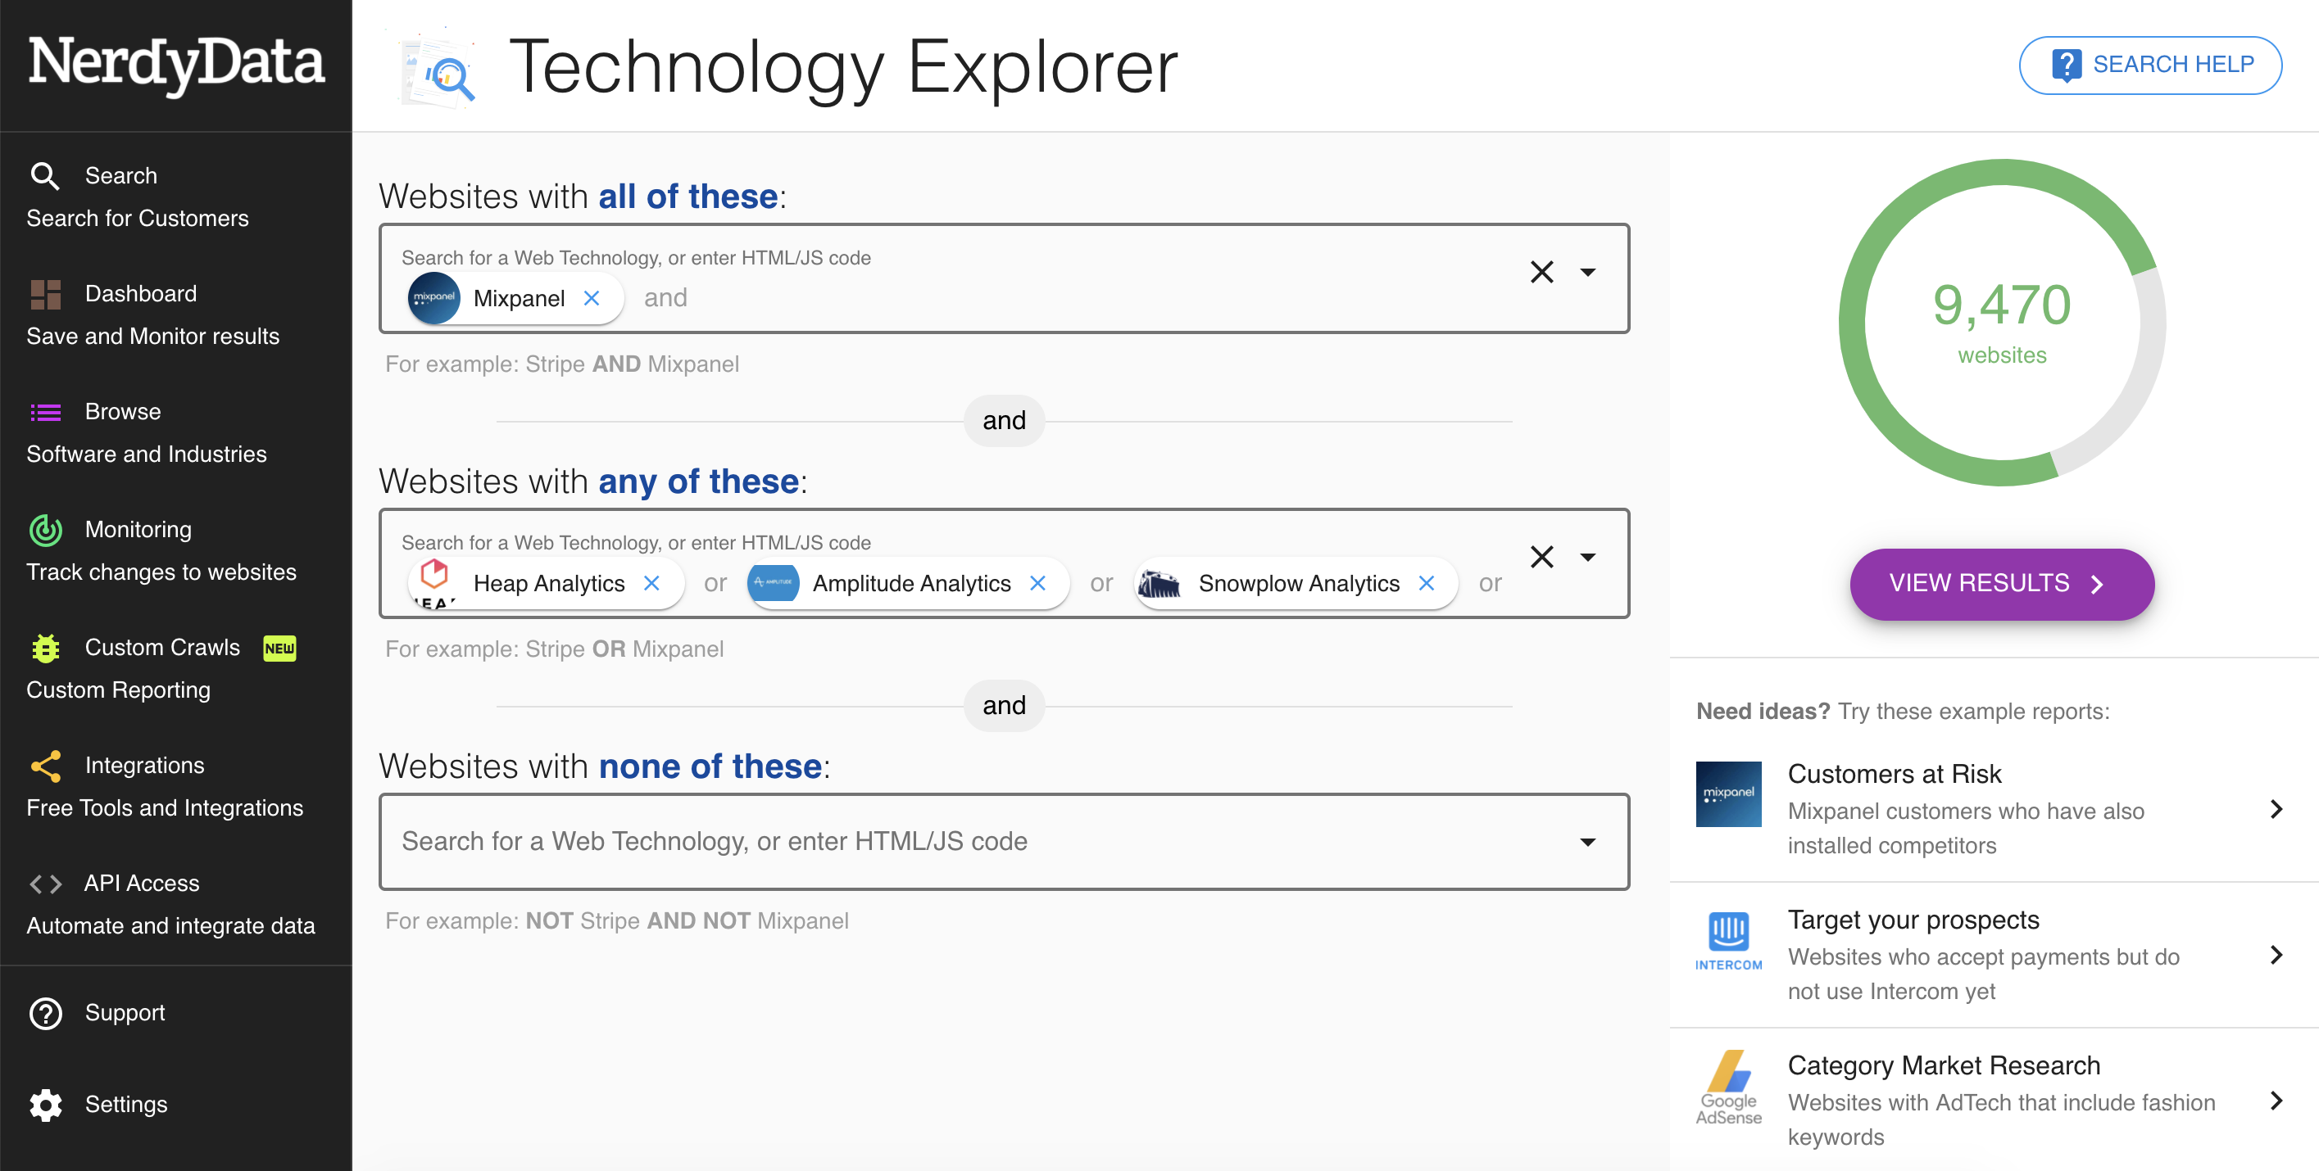Remove the Heap Analytics chip
Screen dimensions: 2319x1171
651,583
